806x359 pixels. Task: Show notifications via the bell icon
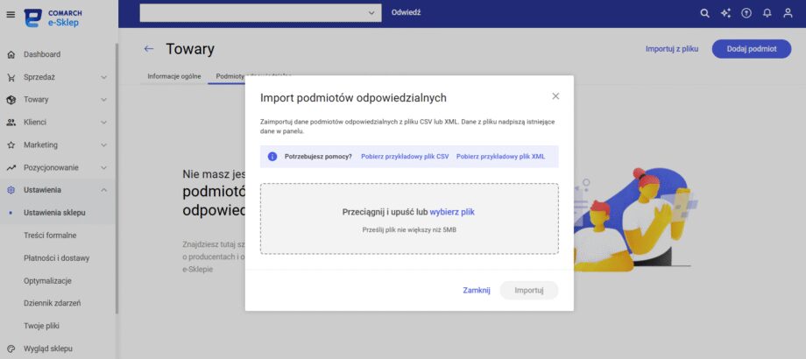point(767,13)
